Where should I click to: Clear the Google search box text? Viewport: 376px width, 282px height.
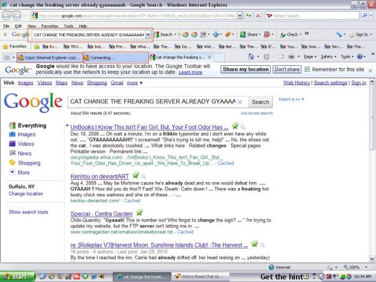coord(240,102)
